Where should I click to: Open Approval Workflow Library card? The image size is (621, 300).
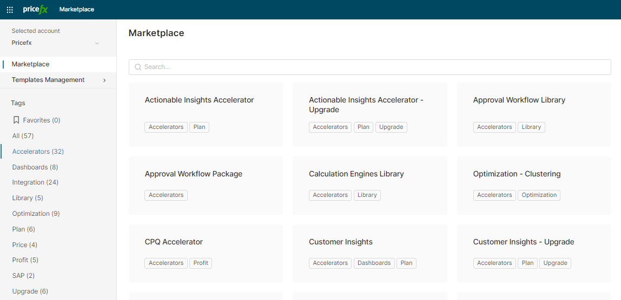coord(534,114)
